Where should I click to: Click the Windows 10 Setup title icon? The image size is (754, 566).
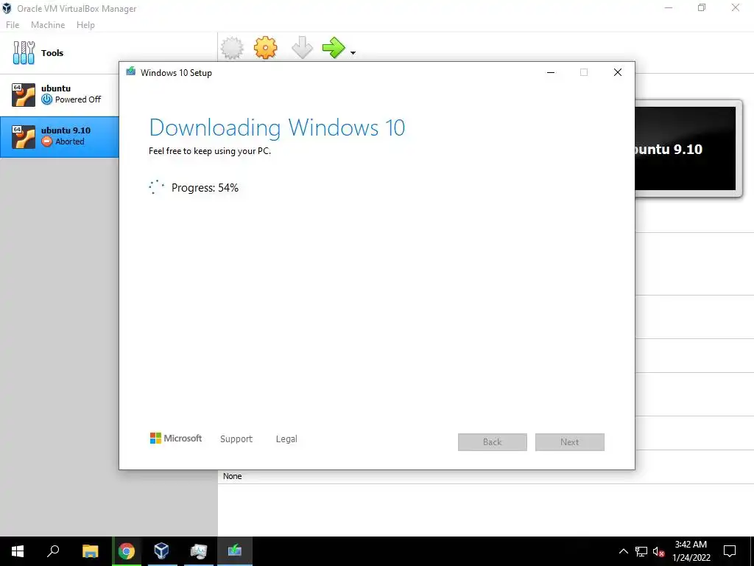point(131,71)
